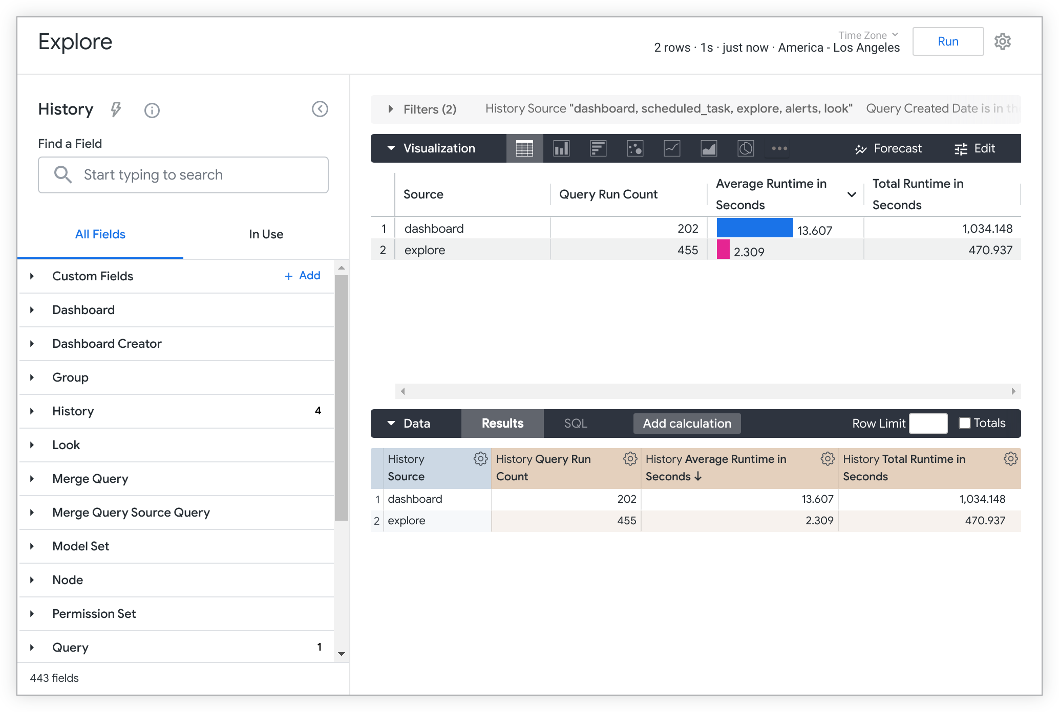Select the line chart visualization
The height and width of the screenshot is (712, 1059).
[x=672, y=148]
